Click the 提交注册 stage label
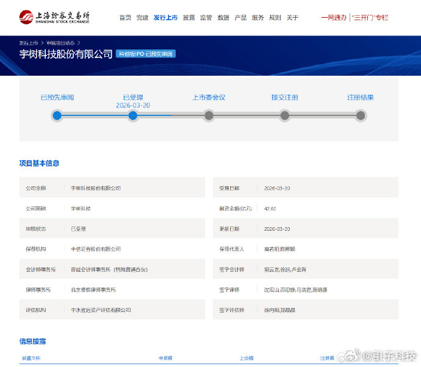The width and height of the screenshot is (421, 367). click(284, 97)
